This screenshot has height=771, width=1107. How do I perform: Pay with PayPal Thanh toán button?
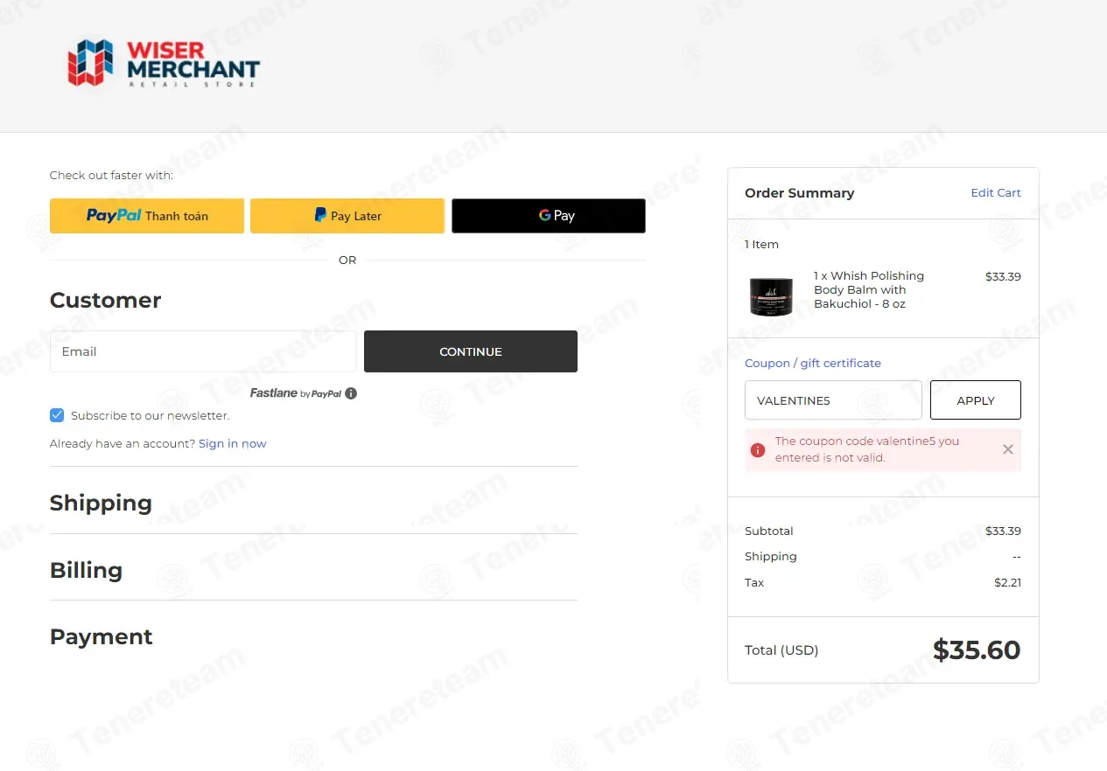(x=147, y=216)
